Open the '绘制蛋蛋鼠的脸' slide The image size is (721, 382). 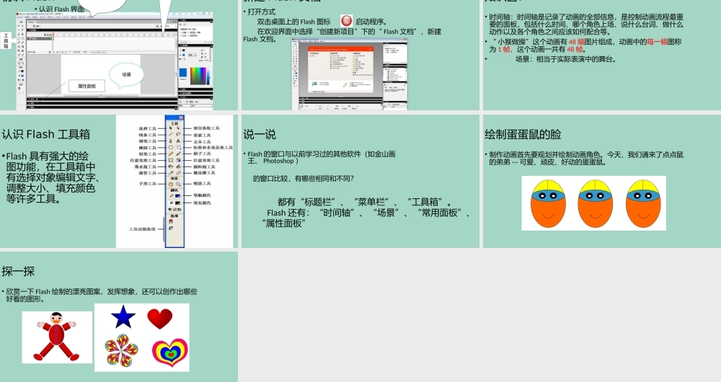tap(602, 181)
